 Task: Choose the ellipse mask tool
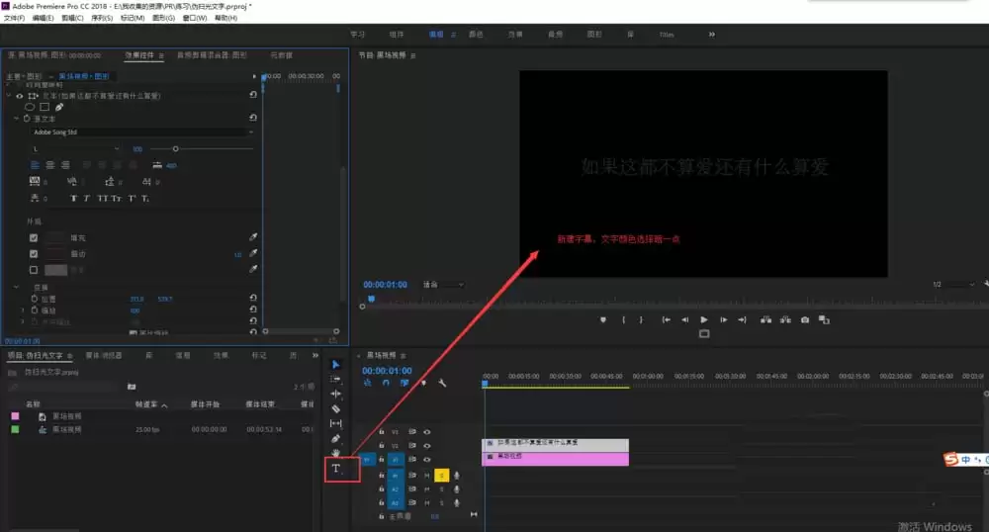click(31, 107)
